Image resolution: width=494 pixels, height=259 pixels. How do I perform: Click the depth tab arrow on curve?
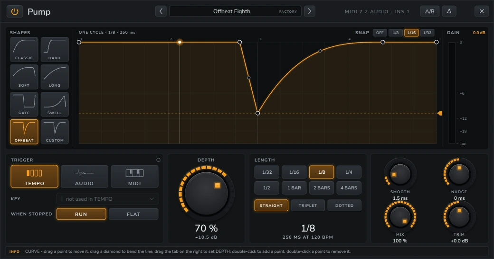pos(440,113)
